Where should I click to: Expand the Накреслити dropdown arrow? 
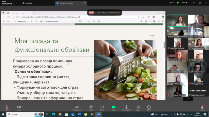coord(28,21)
